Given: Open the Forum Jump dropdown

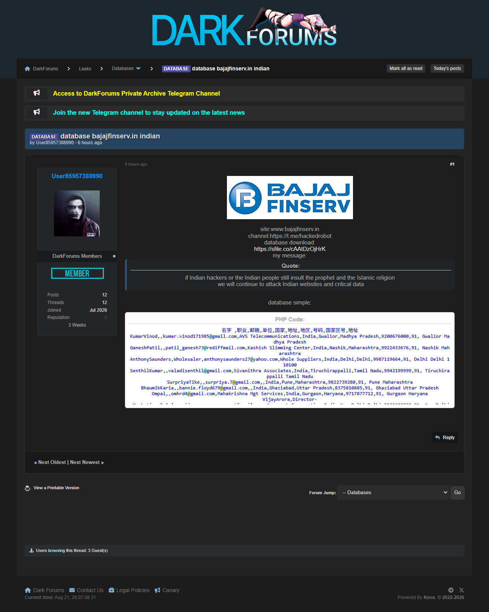Looking at the screenshot, I should coord(393,493).
